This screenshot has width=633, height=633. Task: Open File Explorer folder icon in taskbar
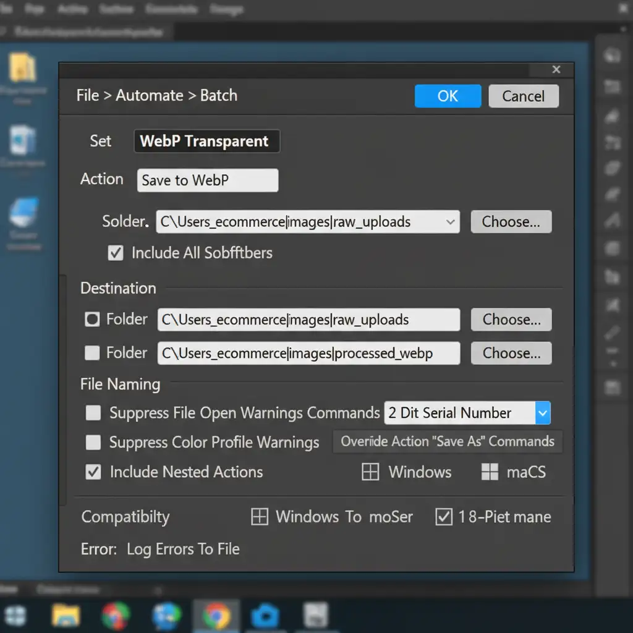click(66, 615)
